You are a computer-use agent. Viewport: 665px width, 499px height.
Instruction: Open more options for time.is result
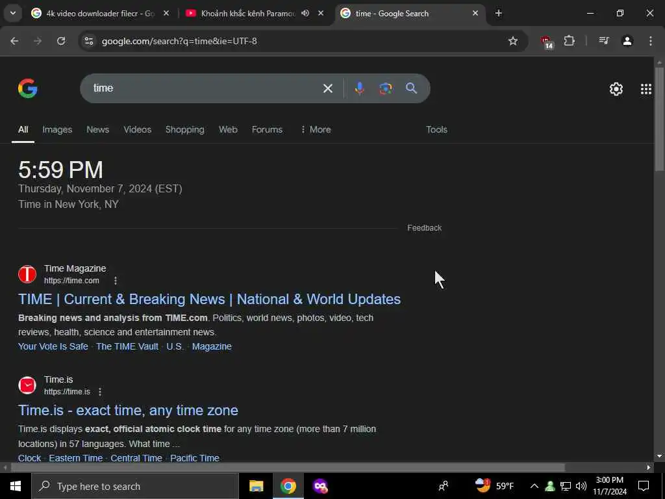tap(99, 392)
